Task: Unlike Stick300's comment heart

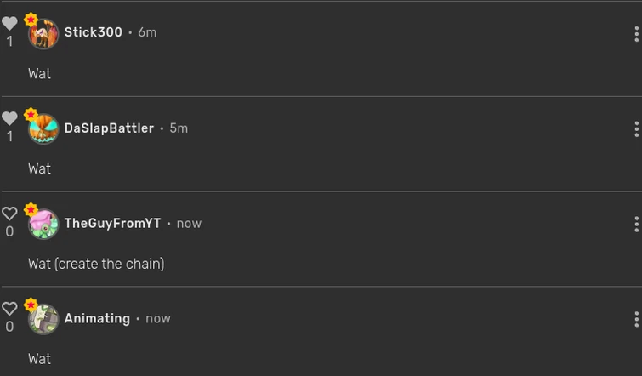Action: (x=9, y=24)
